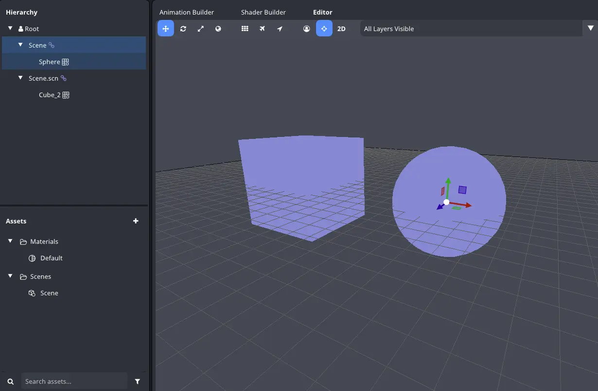Select the Scene asset under Scenes
Viewport: 598px width, 391px height.
49,293
